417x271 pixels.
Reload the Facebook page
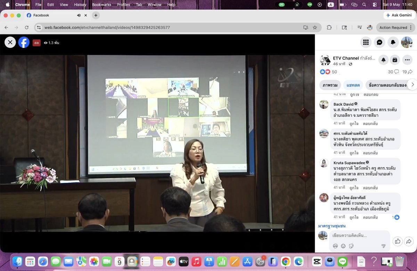click(27, 27)
